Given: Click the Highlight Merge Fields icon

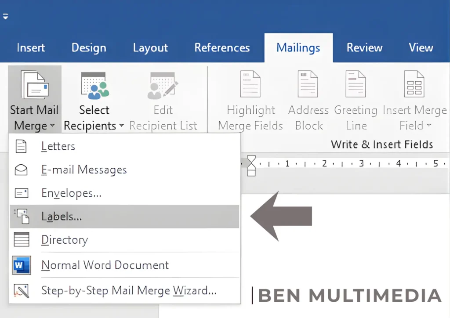Looking at the screenshot, I should pyautogui.click(x=250, y=83).
